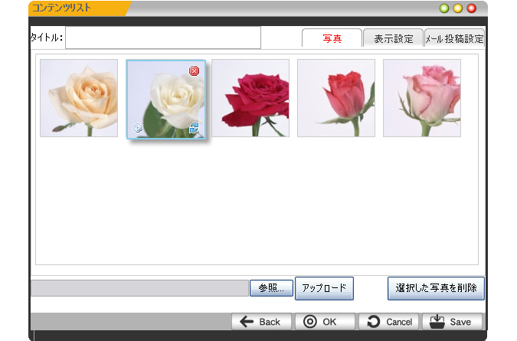Click the Cancel button

coord(388,322)
